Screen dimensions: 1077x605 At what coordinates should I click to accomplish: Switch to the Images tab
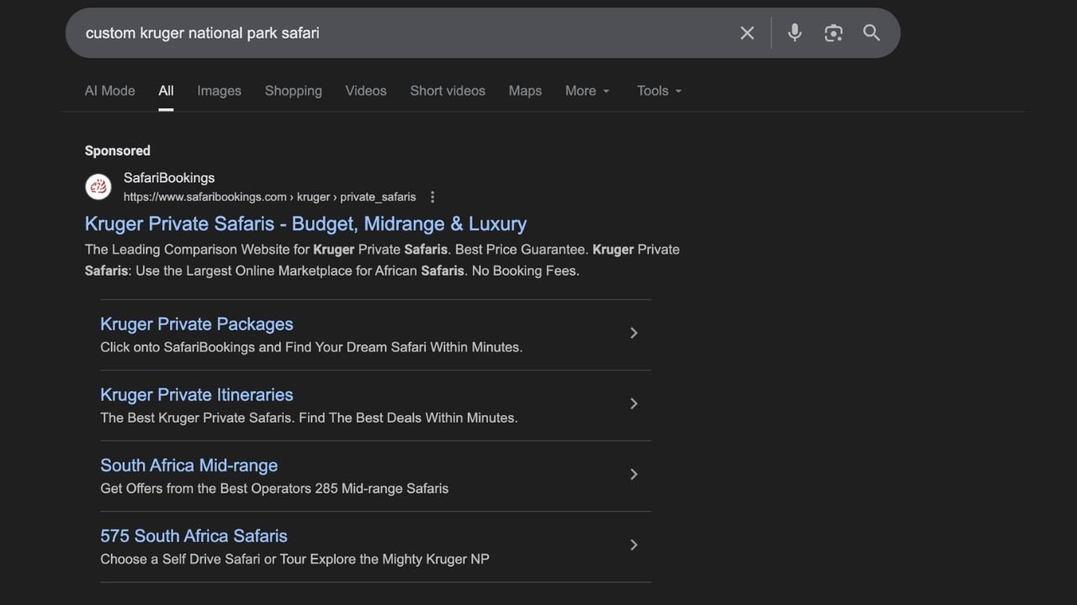(x=219, y=91)
